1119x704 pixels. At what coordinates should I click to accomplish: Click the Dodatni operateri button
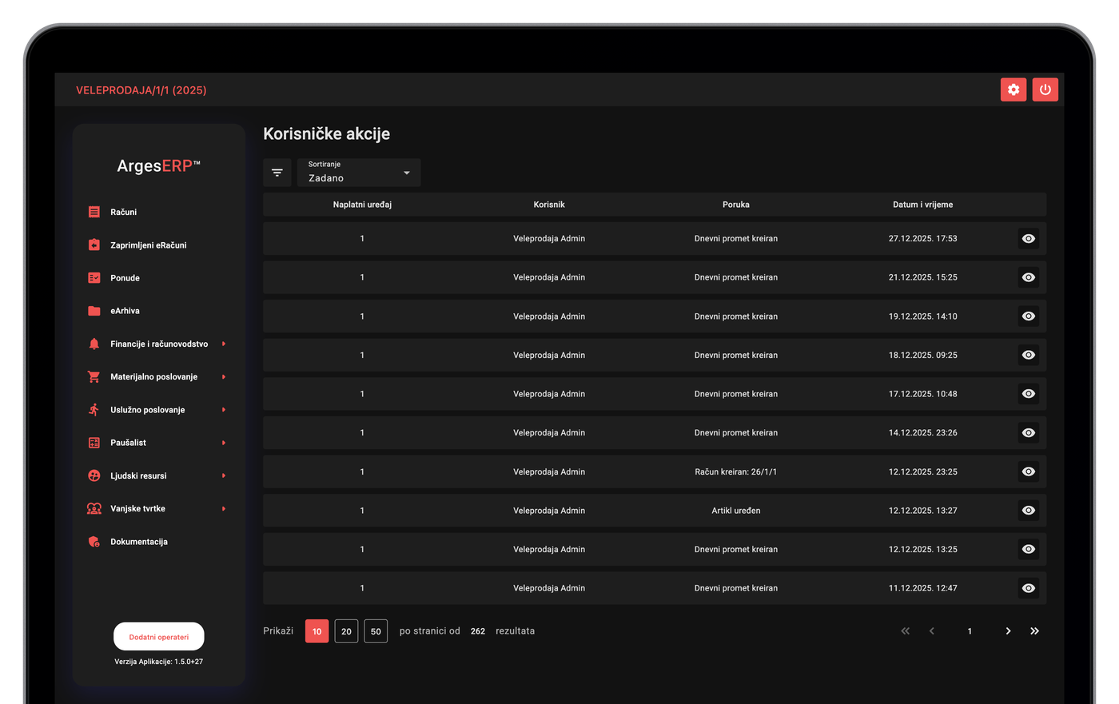(158, 637)
